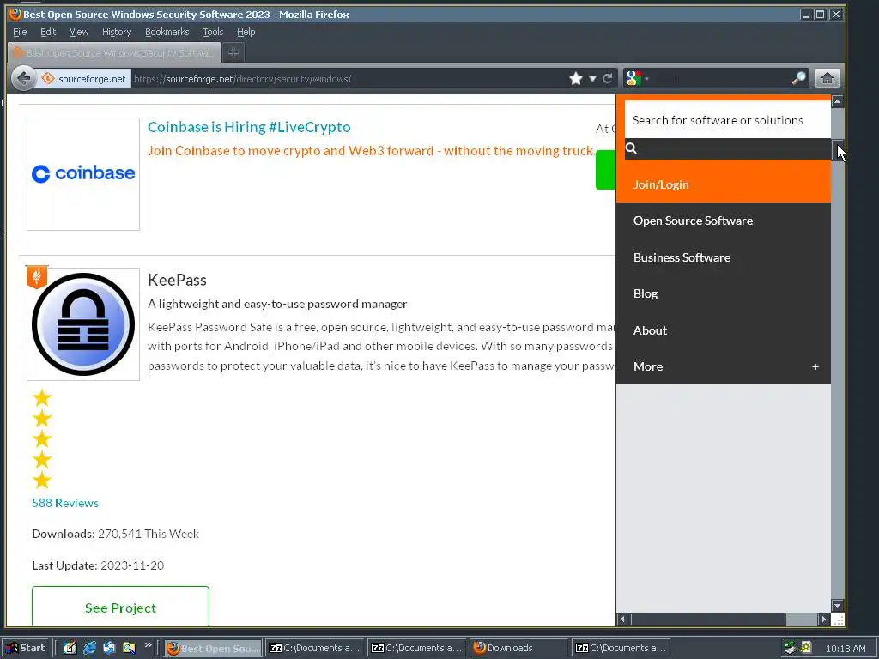Open the KeePass project title link
The width and height of the screenshot is (879, 659).
click(177, 280)
